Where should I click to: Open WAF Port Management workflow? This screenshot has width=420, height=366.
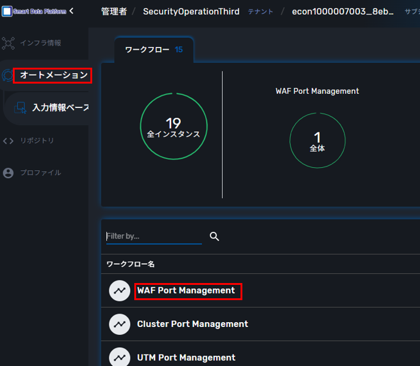[186, 291]
